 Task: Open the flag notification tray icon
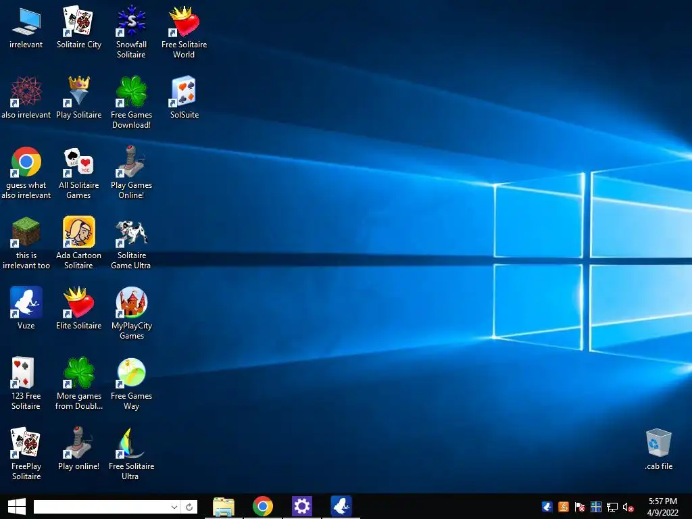click(580, 507)
